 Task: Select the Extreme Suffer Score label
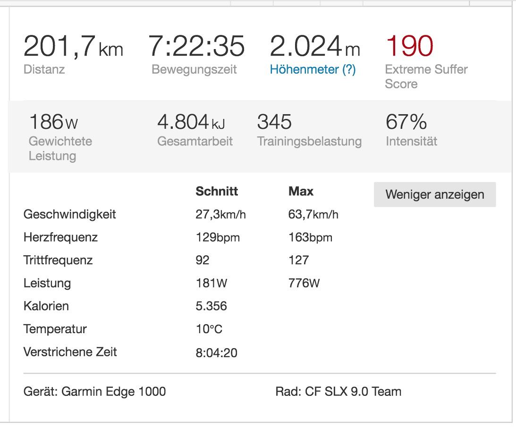coord(426,76)
